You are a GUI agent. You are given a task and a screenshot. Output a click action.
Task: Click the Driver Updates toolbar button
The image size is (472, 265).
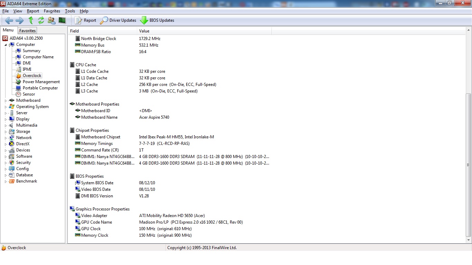[118, 20]
